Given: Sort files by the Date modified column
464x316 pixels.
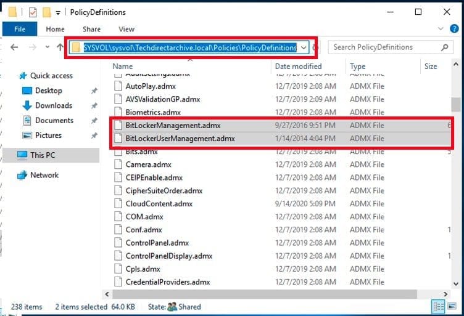Looking at the screenshot, I should pyautogui.click(x=298, y=66).
